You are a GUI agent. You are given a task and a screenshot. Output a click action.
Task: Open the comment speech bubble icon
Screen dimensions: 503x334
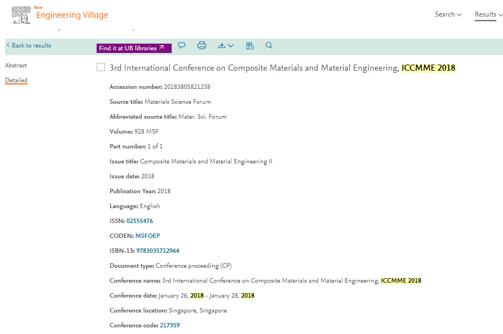click(x=182, y=46)
